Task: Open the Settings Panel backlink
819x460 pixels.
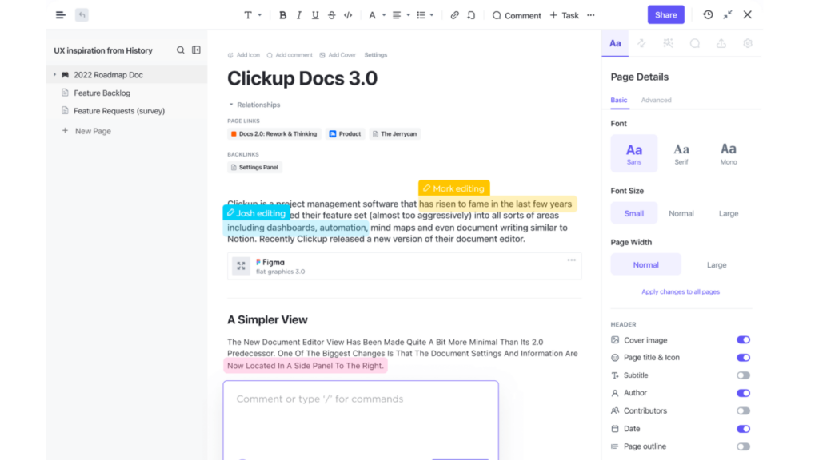Action: [x=254, y=168]
